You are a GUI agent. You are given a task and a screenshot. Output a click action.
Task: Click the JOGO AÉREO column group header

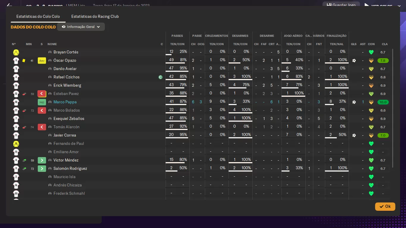[x=293, y=36]
